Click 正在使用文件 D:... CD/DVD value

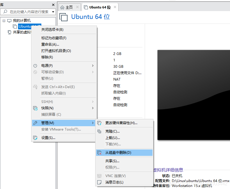click(127, 73)
